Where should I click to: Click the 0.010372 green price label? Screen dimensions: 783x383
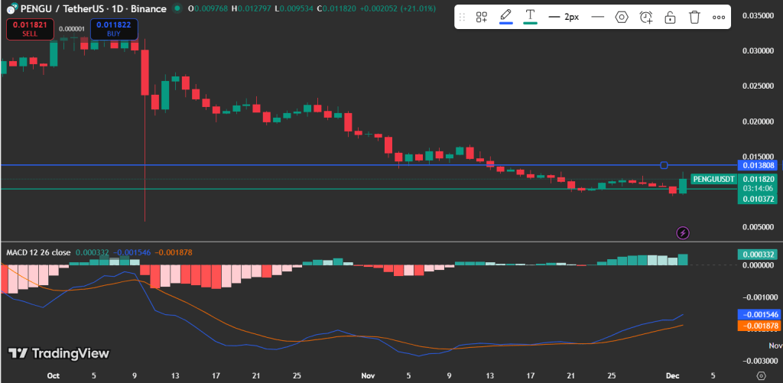click(x=757, y=199)
